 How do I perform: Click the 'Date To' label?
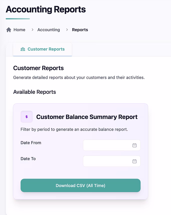point(28,159)
